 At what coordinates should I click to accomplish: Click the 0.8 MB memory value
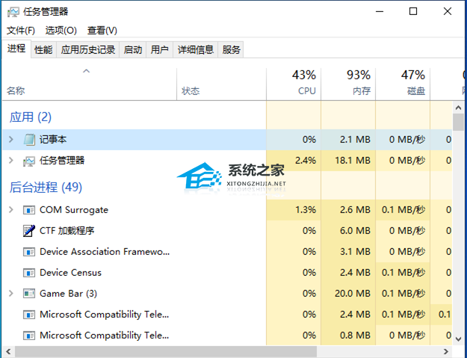[x=356, y=336]
